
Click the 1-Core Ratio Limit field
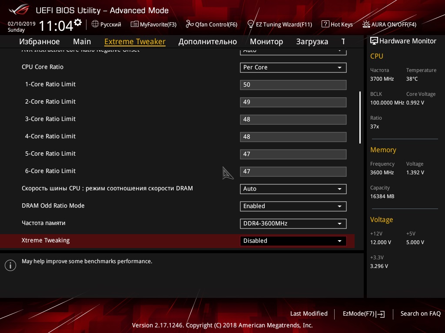tap(293, 85)
